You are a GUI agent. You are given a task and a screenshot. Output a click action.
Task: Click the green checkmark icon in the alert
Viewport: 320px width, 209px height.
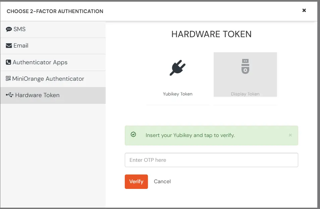pyautogui.click(x=134, y=135)
